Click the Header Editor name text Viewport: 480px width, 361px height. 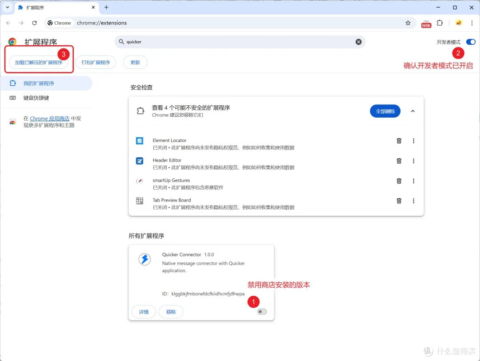(x=167, y=160)
